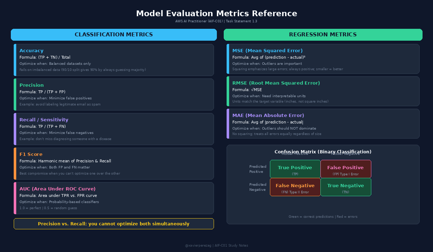Select the True Negative matrix cell
The height and width of the screenshot is (252, 433).
[345, 187]
